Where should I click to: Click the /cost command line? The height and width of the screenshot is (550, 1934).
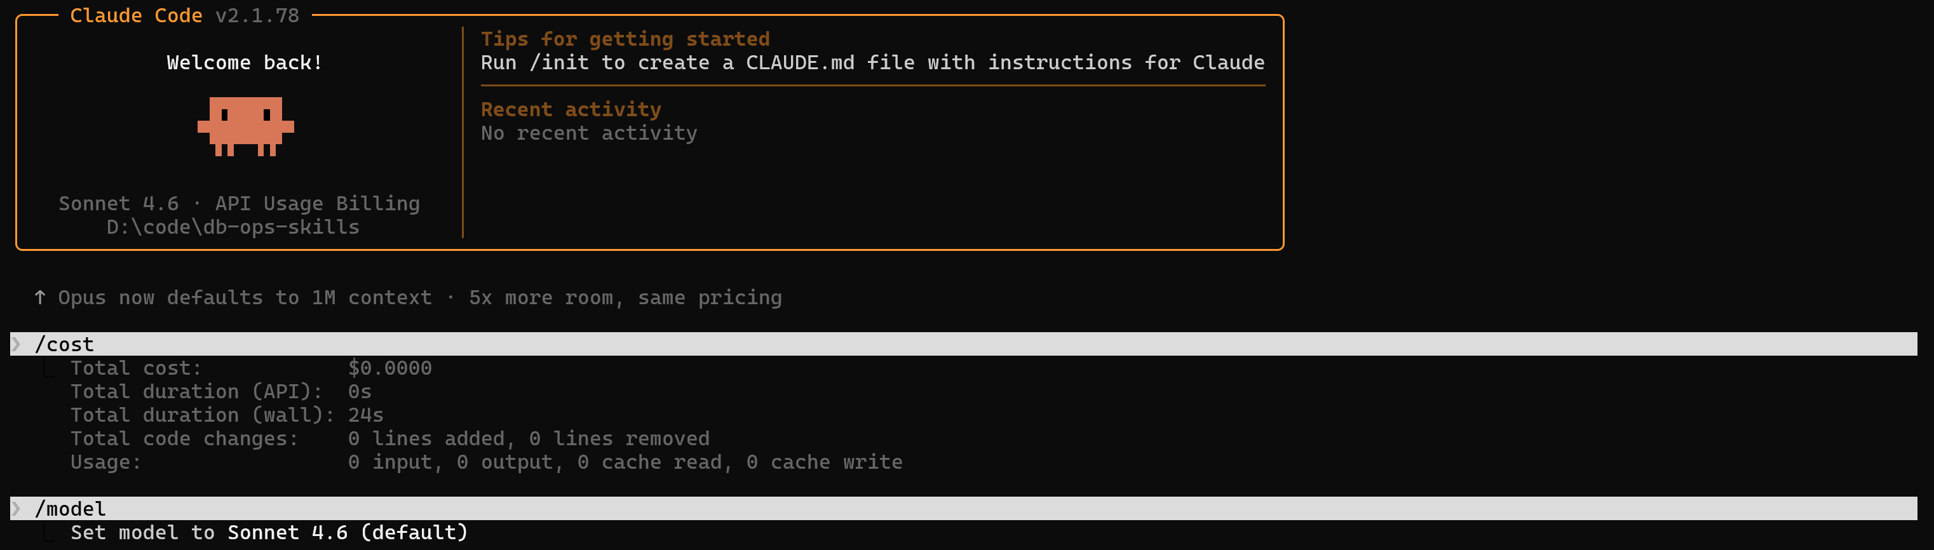pyautogui.click(x=65, y=344)
